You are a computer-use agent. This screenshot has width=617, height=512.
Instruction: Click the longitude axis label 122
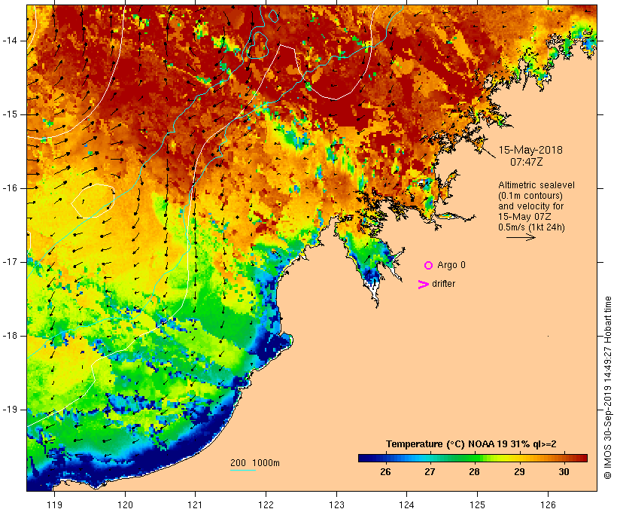(266, 504)
